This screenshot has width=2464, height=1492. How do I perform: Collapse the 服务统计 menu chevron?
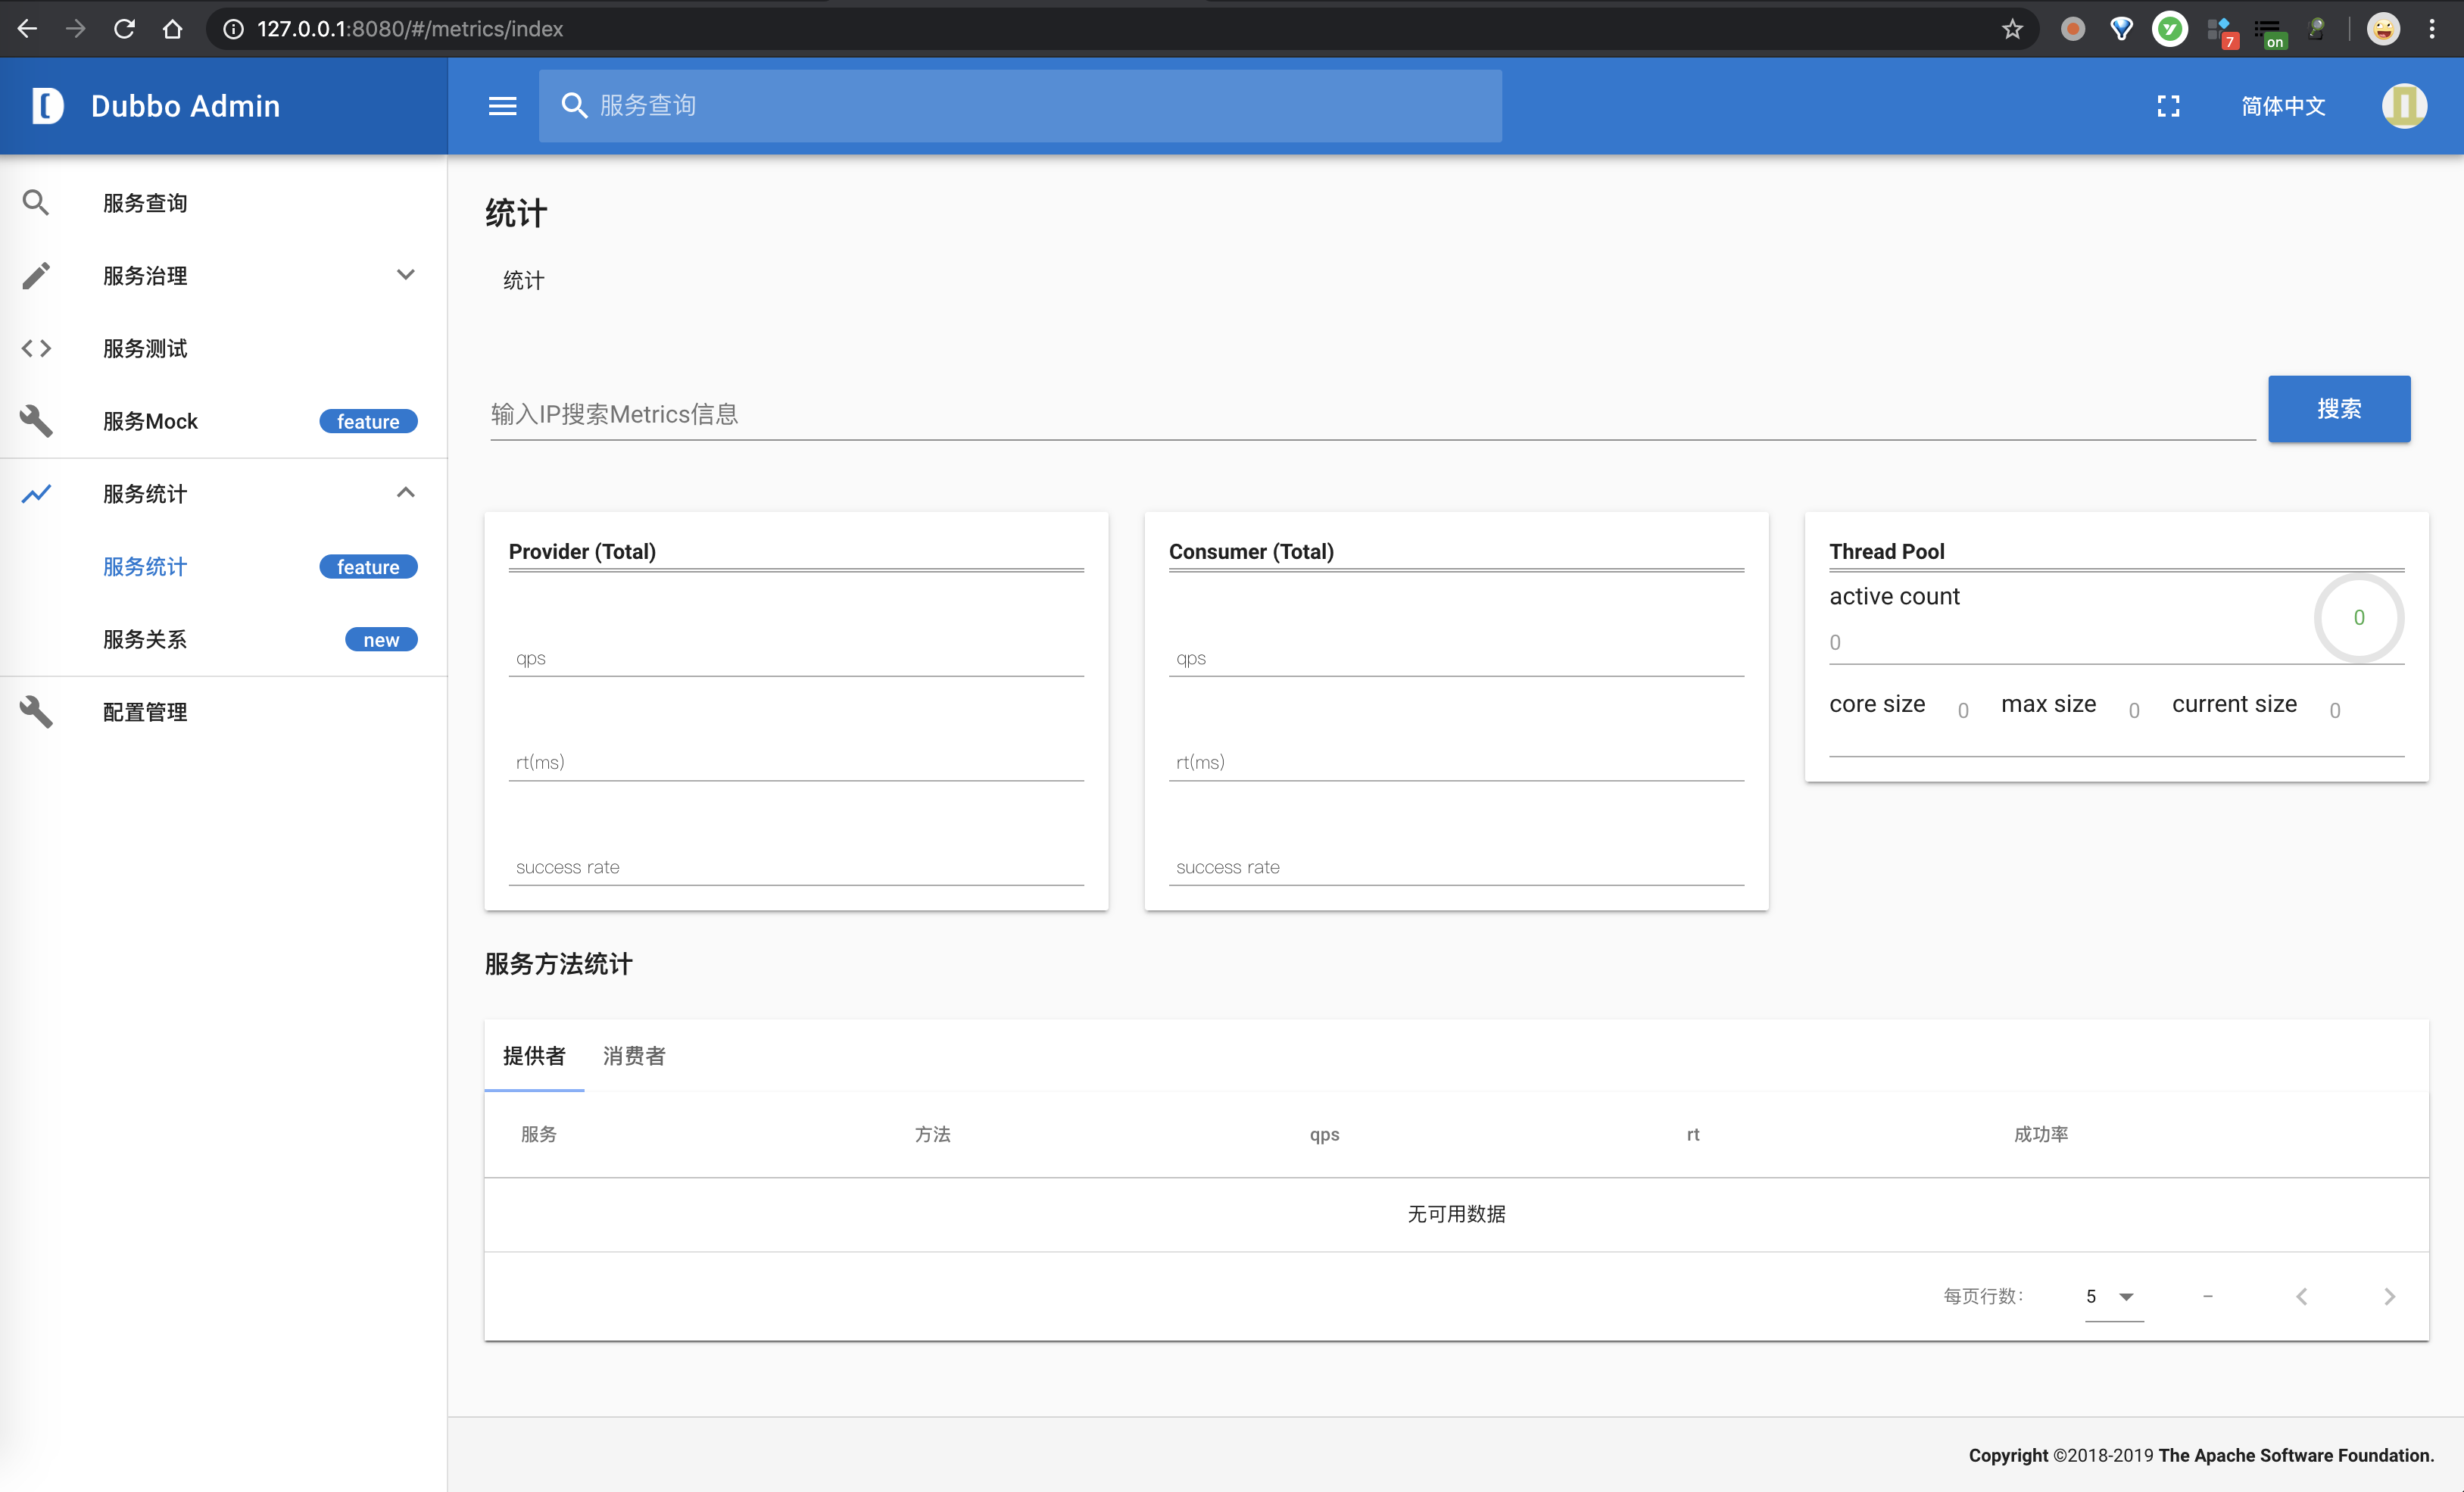pos(405,493)
